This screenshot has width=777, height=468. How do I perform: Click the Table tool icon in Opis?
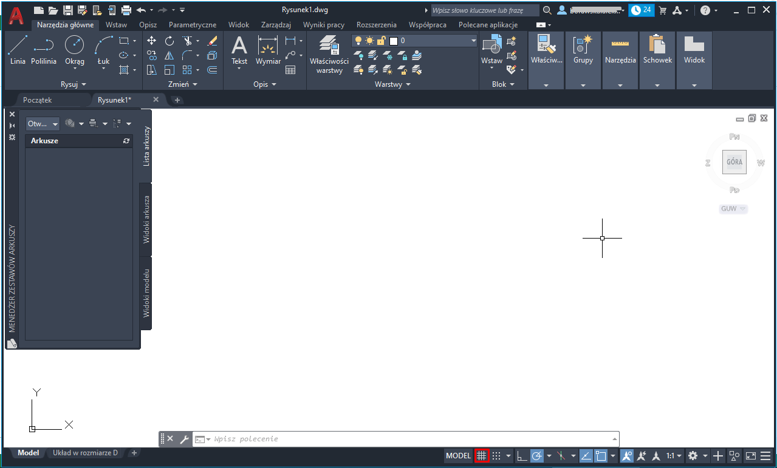[291, 70]
